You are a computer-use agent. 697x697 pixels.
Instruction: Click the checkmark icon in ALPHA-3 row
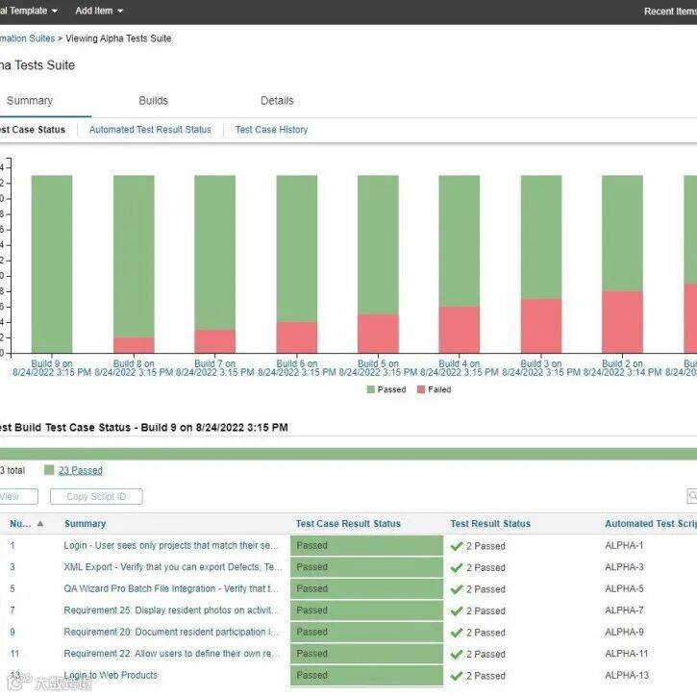click(457, 567)
